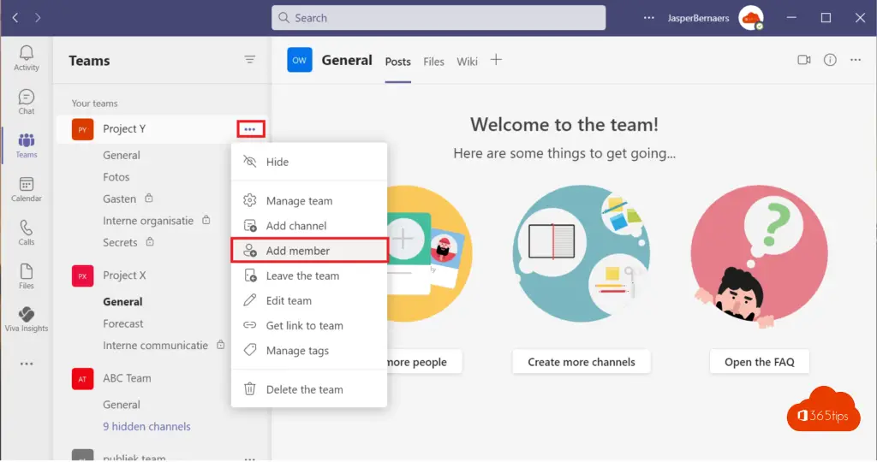The width and height of the screenshot is (877, 462).
Task: Open channel info pane icon
Action: [830, 60]
